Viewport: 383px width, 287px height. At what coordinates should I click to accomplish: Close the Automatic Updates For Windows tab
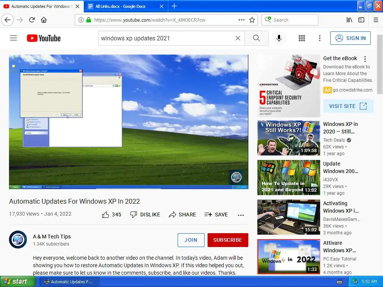[x=77, y=6]
